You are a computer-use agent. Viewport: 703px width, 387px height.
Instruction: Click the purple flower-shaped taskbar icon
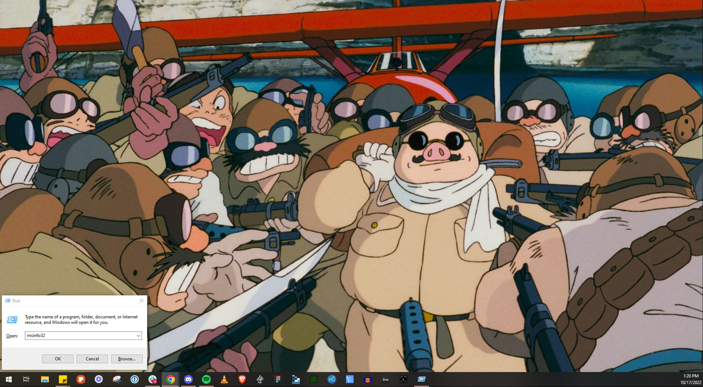point(98,379)
